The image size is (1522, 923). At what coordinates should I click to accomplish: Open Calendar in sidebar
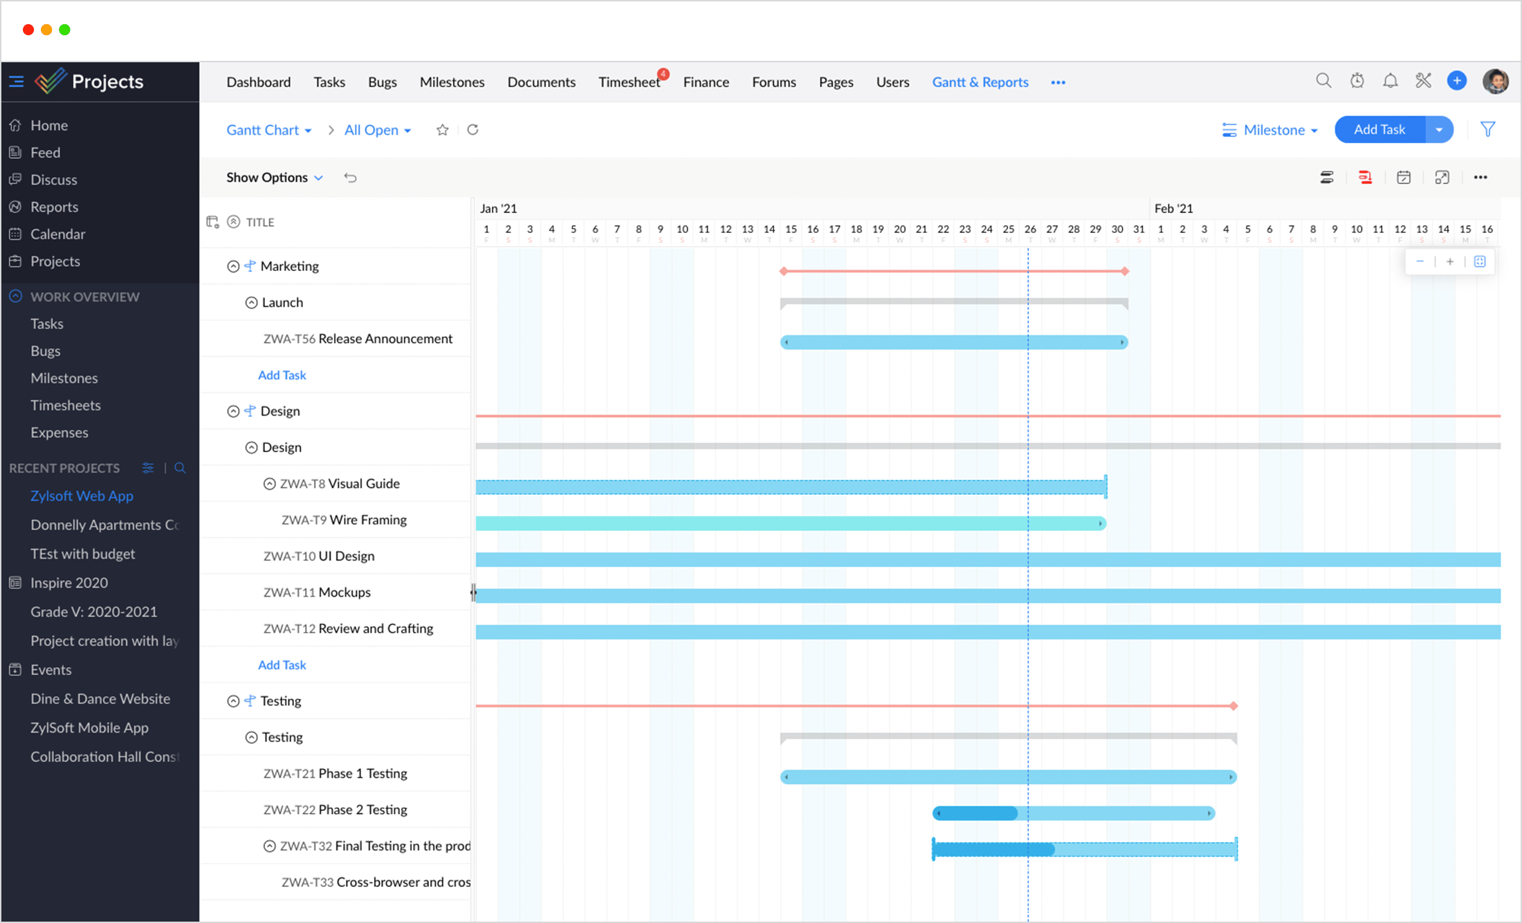tap(57, 234)
